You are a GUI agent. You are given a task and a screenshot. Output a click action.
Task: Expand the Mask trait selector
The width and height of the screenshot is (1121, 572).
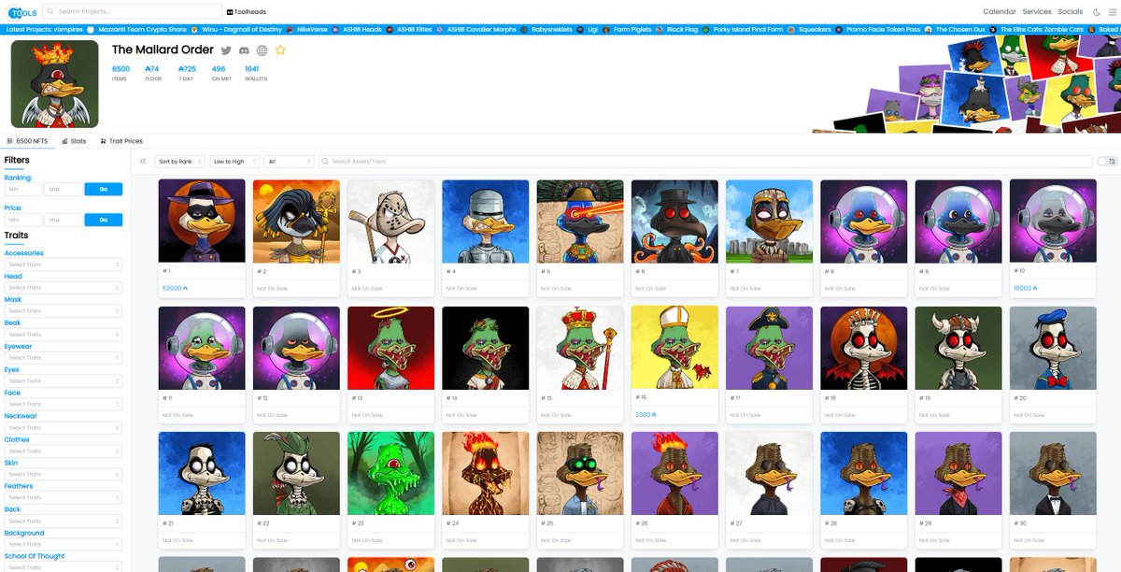tap(64, 311)
